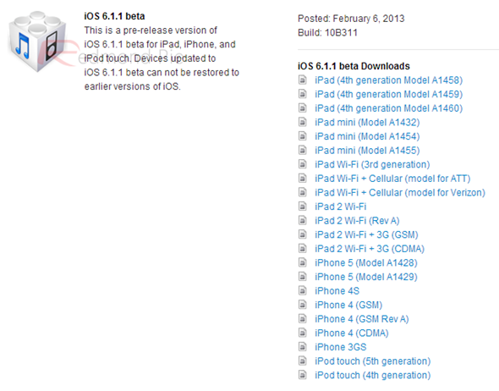Click document icon next to iPad mini A1432
This screenshot has width=499, height=391.
[303, 122]
